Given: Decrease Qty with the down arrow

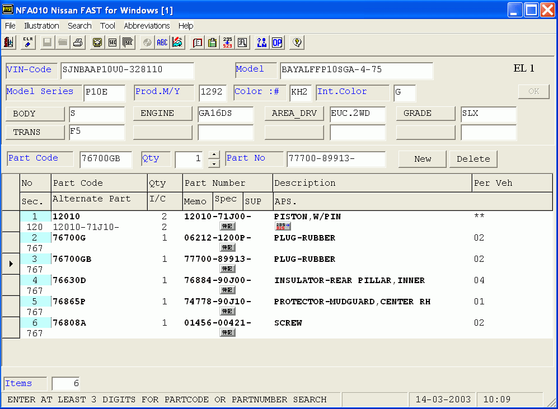Looking at the screenshot, I should [214, 163].
